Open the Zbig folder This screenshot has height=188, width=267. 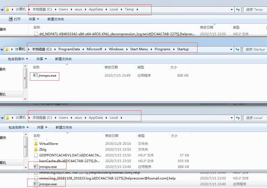(43, 149)
